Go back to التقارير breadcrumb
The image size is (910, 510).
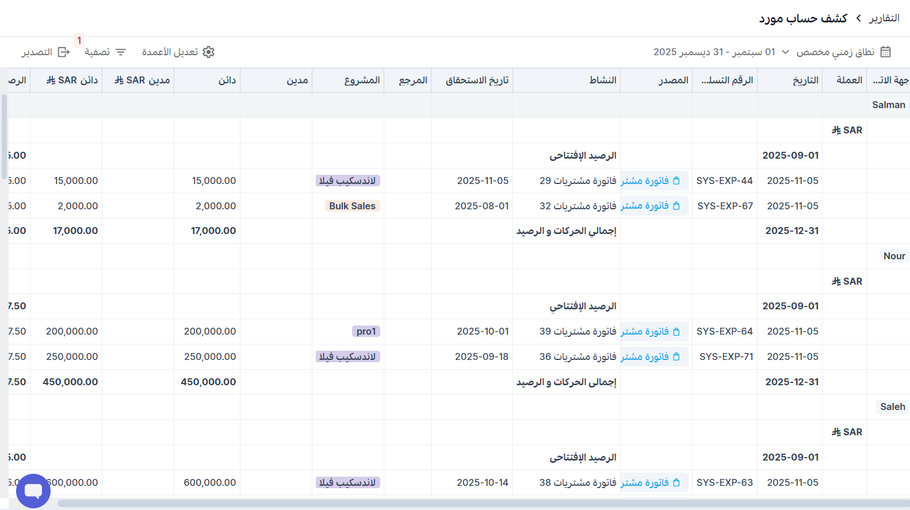(x=884, y=18)
